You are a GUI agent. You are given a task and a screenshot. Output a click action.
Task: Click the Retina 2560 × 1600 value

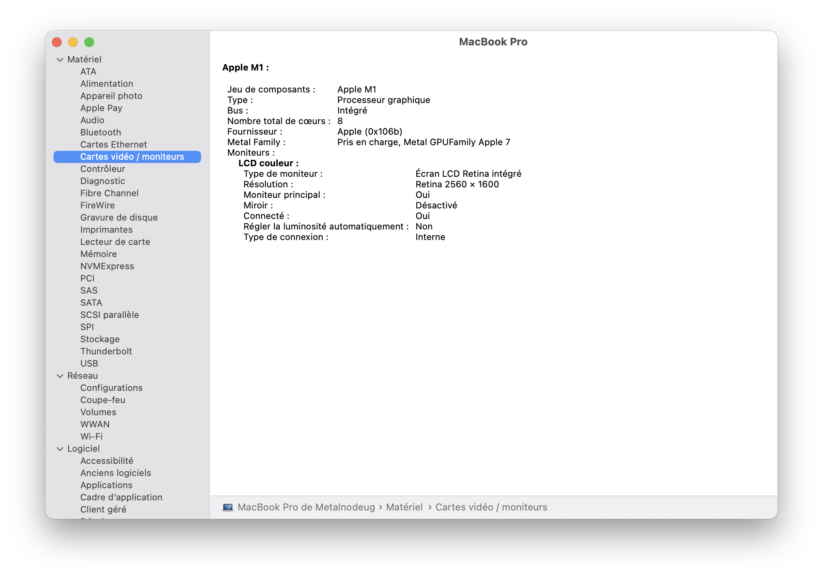point(457,184)
